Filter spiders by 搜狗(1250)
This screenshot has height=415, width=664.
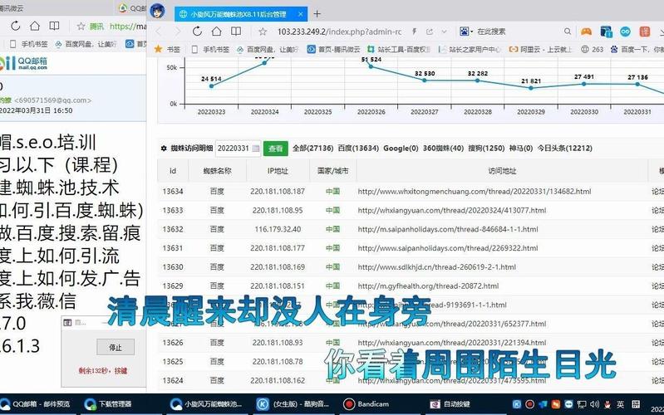[x=486, y=148]
